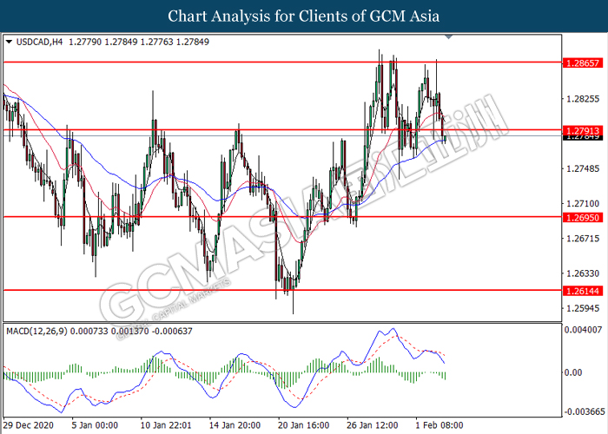Select the MACD(12,26,9) indicator label
Image resolution: width=608 pixels, height=434 pixels.
pos(36,332)
